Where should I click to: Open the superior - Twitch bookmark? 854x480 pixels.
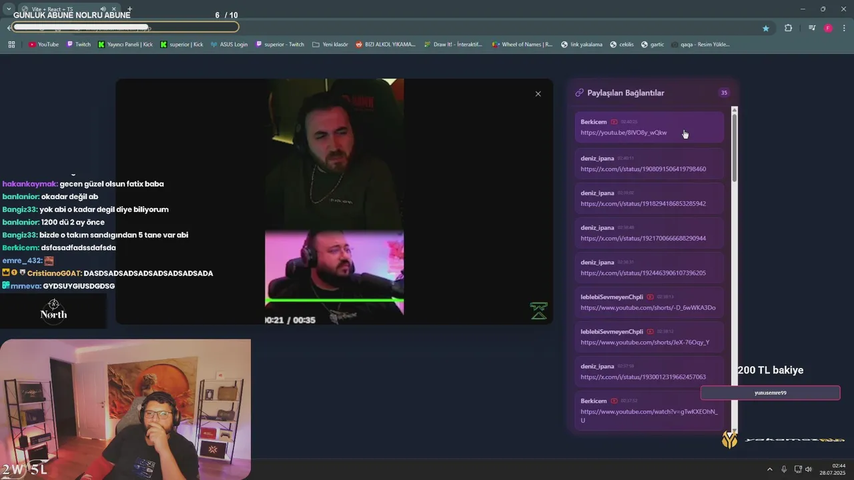[280, 45]
